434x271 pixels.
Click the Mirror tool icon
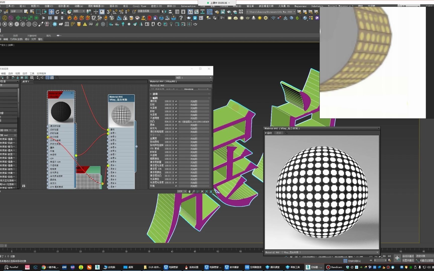pos(164,12)
